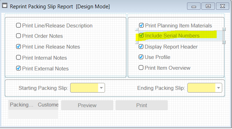Minimize the Reprint Packing Slip window
This screenshot has height=129, width=232.
194,6
